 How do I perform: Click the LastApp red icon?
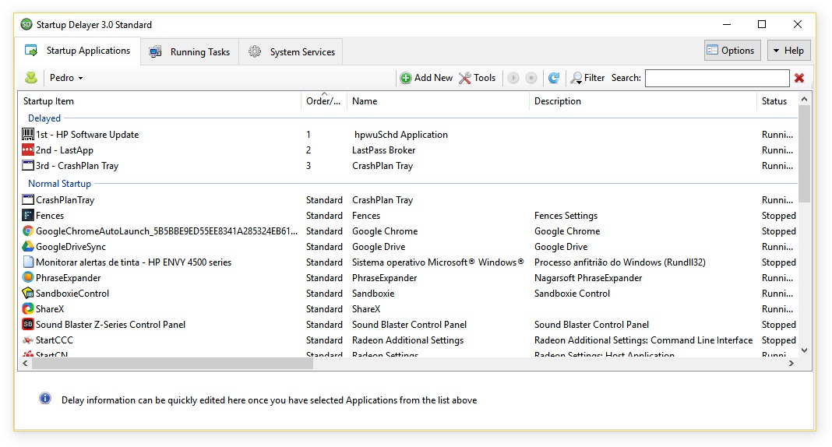28,150
